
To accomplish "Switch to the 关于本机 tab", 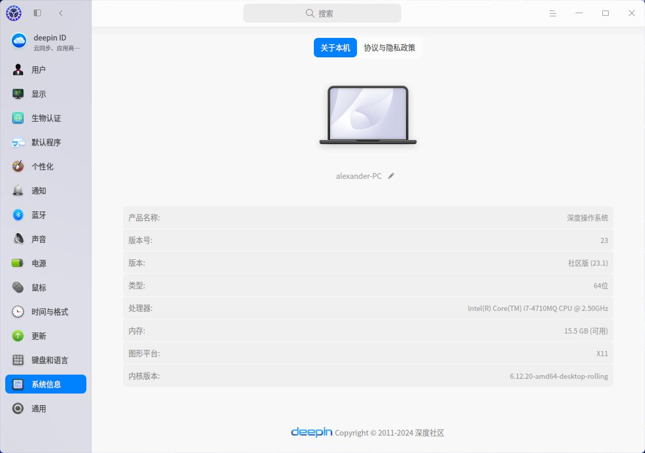I will 335,47.
